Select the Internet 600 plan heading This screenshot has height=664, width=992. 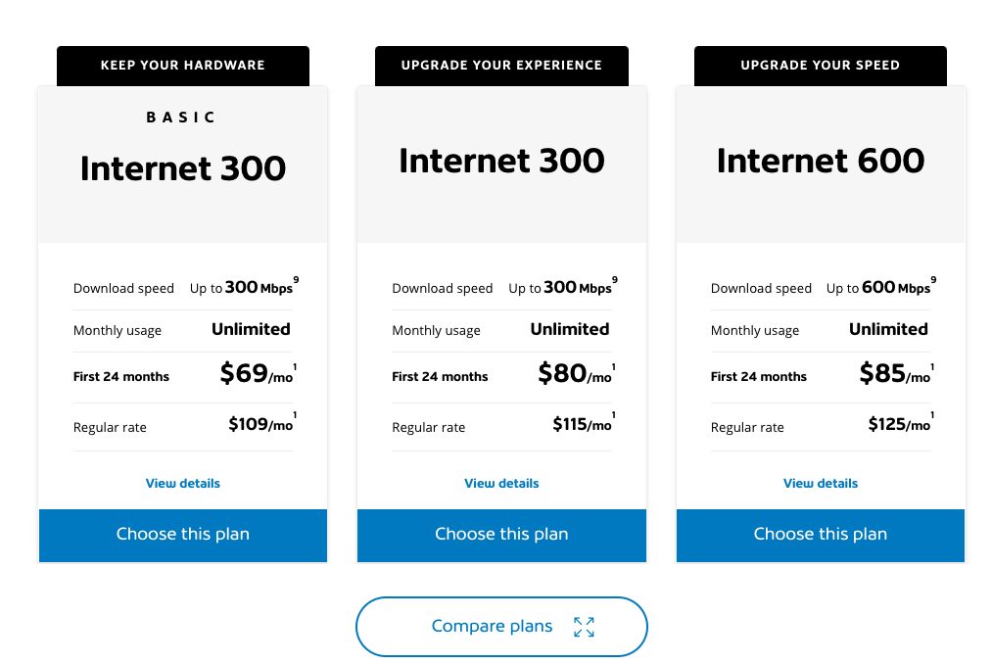821,162
